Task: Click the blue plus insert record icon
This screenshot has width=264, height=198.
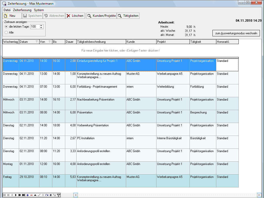Action: click(28, 195)
